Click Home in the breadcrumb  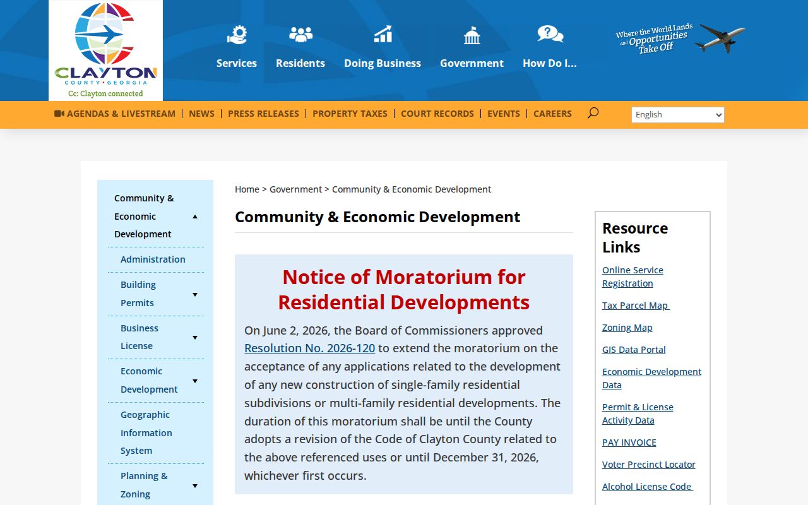[x=247, y=189]
